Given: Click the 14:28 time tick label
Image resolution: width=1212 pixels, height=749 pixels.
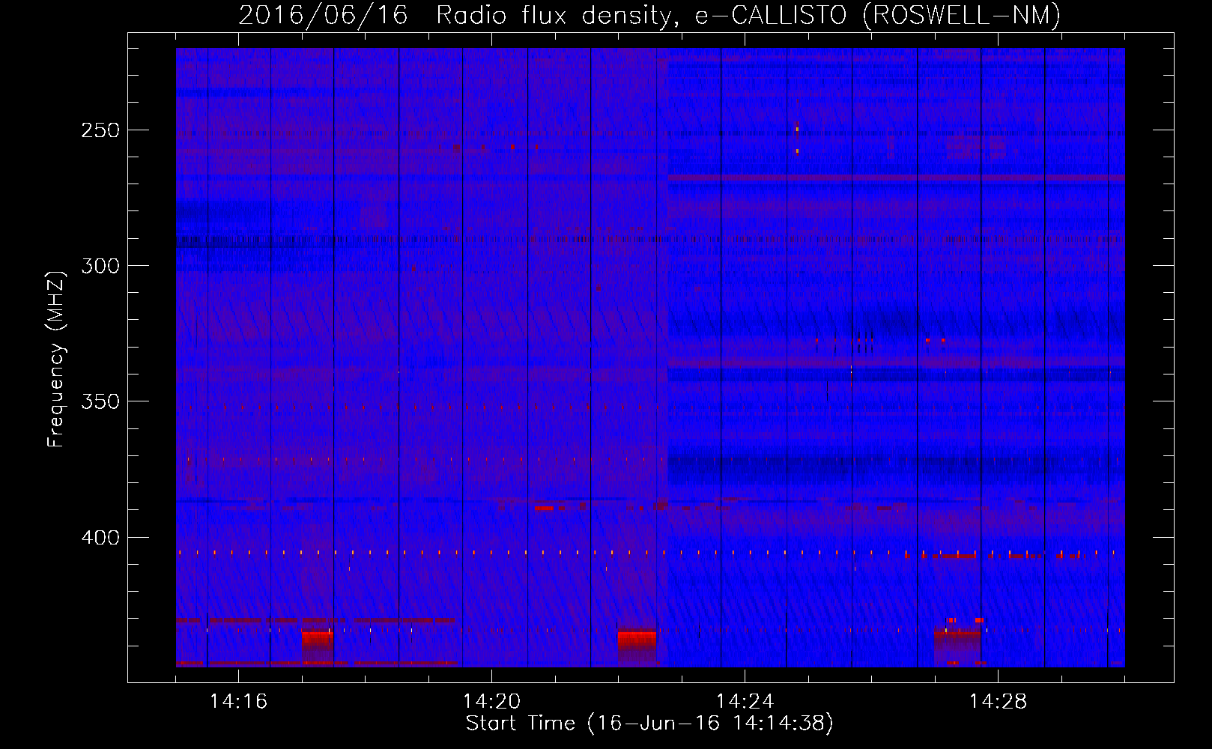Looking at the screenshot, I should (998, 701).
